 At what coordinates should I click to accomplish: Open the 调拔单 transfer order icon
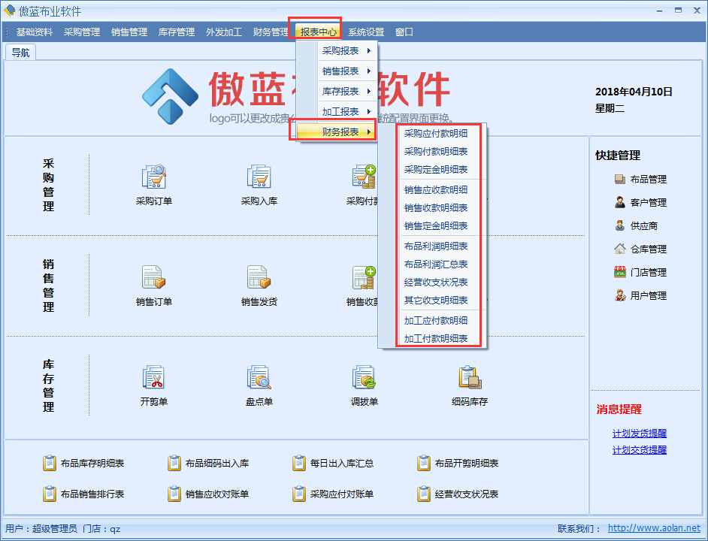[x=365, y=377]
